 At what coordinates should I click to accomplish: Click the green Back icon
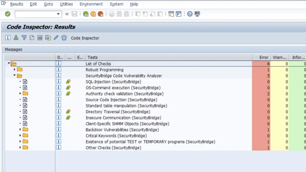(x=86, y=14)
